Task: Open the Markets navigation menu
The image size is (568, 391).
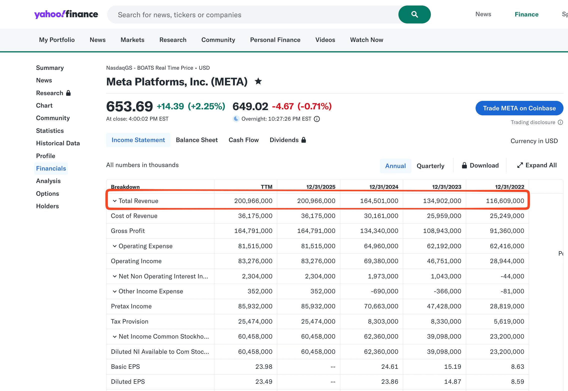Action: click(x=132, y=40)
